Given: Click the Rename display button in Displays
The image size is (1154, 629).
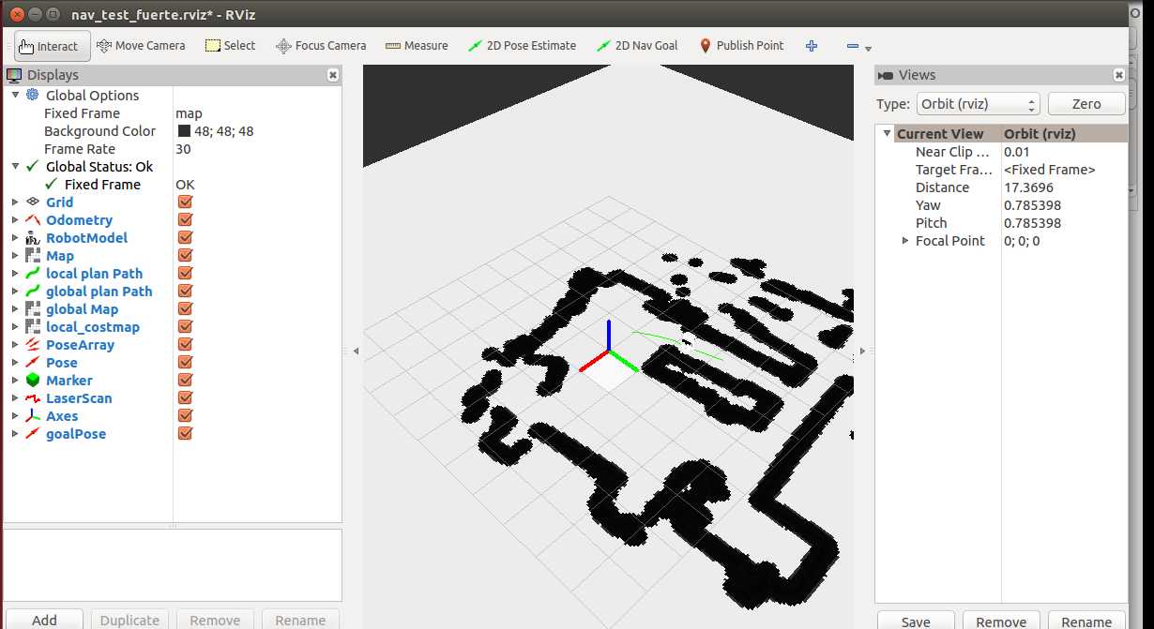Looking at the screenshot, I should pos(300,620).
